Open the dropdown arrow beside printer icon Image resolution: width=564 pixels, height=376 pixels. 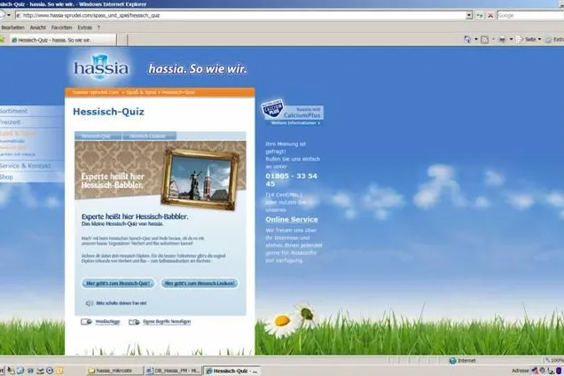[x=511, y=39]
